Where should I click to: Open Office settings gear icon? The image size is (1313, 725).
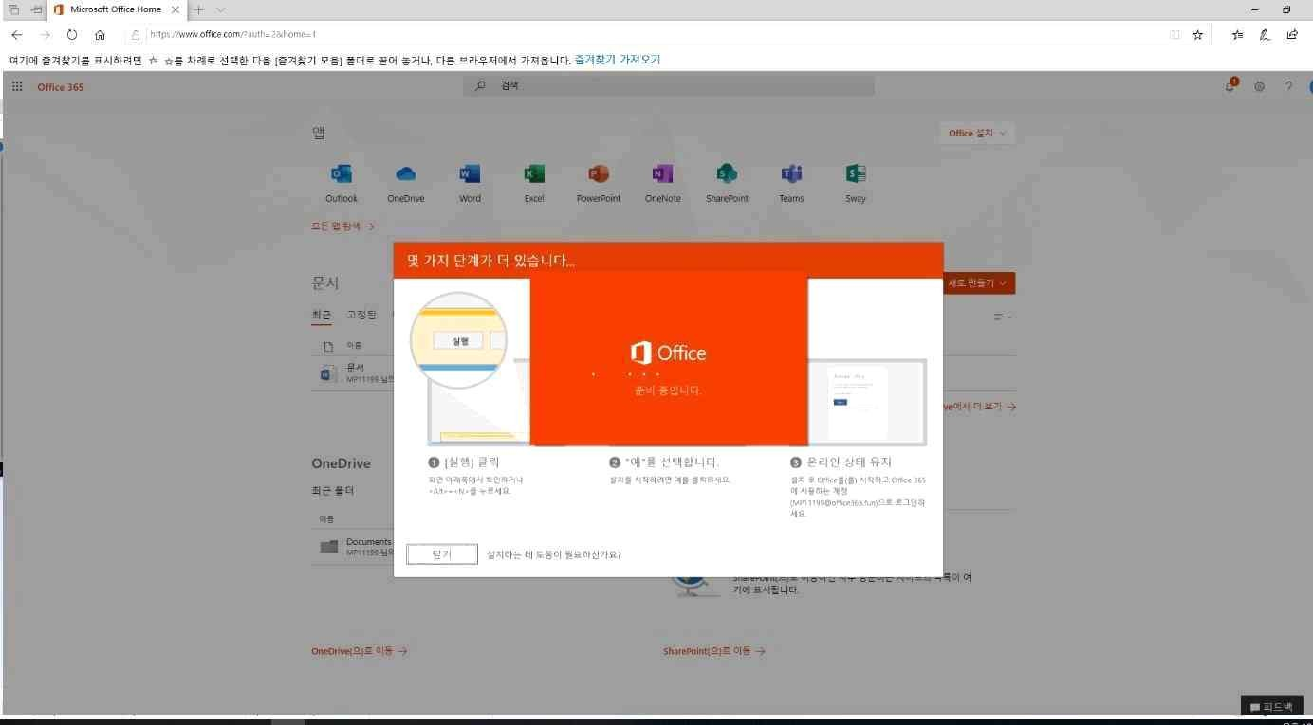click(x=1260, y=86)
